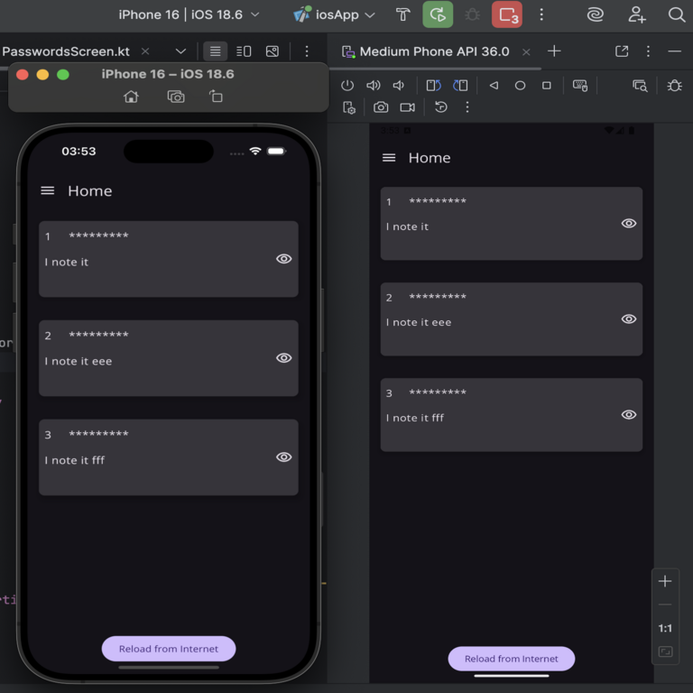Take a screenshot of the iOS simulator
The height and width of the screenshot is (693, 693).
tap(176, 97)
